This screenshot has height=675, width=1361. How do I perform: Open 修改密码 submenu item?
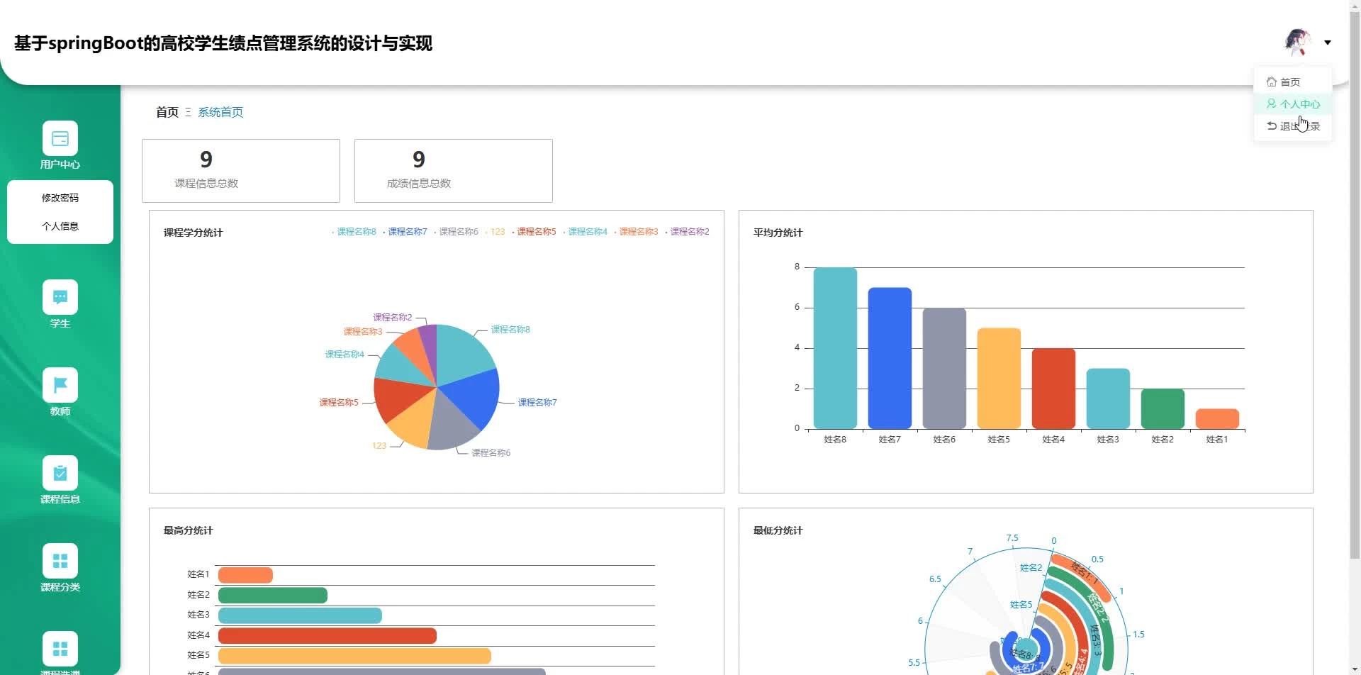coord(60,198)
